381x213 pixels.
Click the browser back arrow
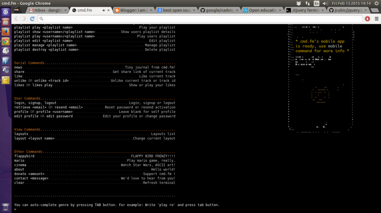tap(16, 19)
